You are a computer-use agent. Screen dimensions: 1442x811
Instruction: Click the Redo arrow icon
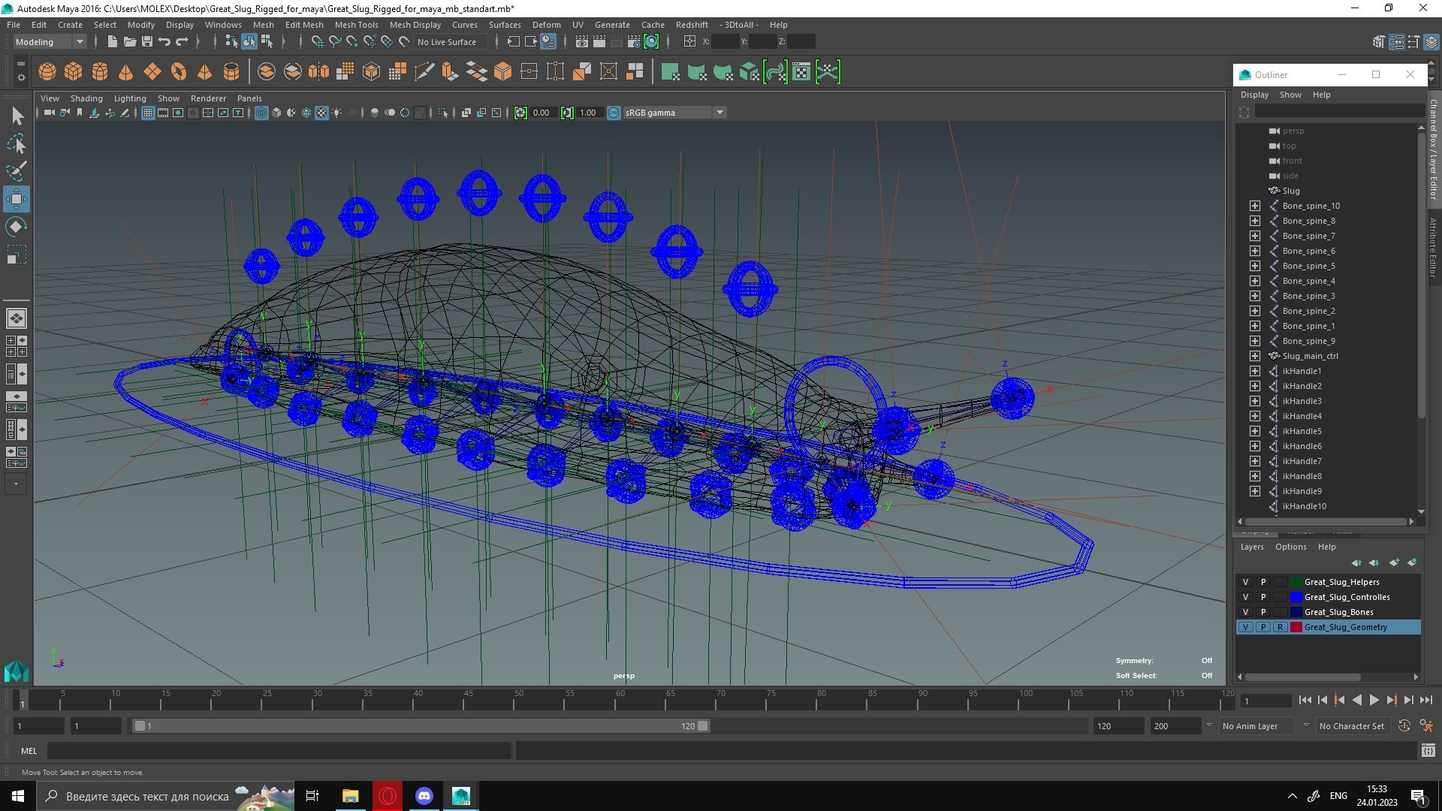[x=182, y=41]
